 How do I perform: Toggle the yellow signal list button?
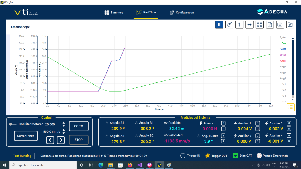[x=290, y=107]
